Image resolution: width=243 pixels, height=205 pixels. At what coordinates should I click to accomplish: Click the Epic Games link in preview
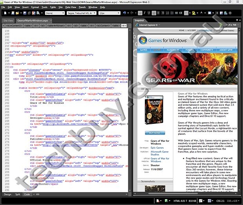click(157, 148)
